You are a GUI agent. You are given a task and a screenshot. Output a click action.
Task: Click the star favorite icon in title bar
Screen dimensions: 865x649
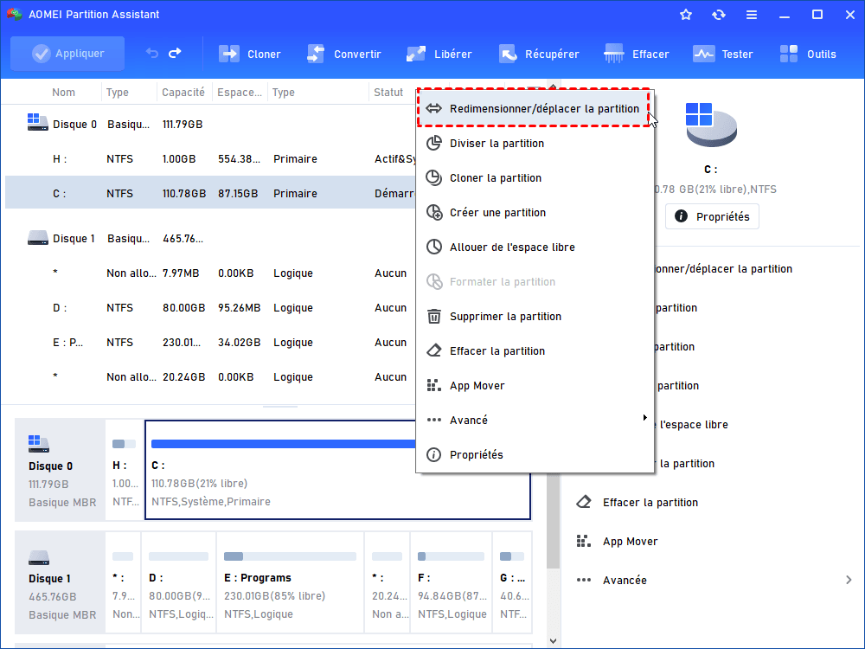(x=686, y=15)
